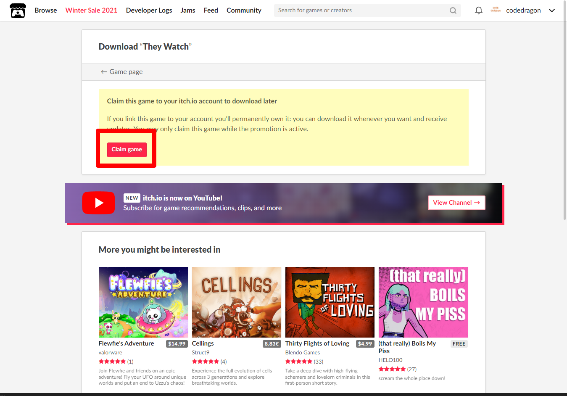The width and height of the screenshot is (567, 396).
Task: Click star rating with 33 reviews
Action: [x=299, y=362]
